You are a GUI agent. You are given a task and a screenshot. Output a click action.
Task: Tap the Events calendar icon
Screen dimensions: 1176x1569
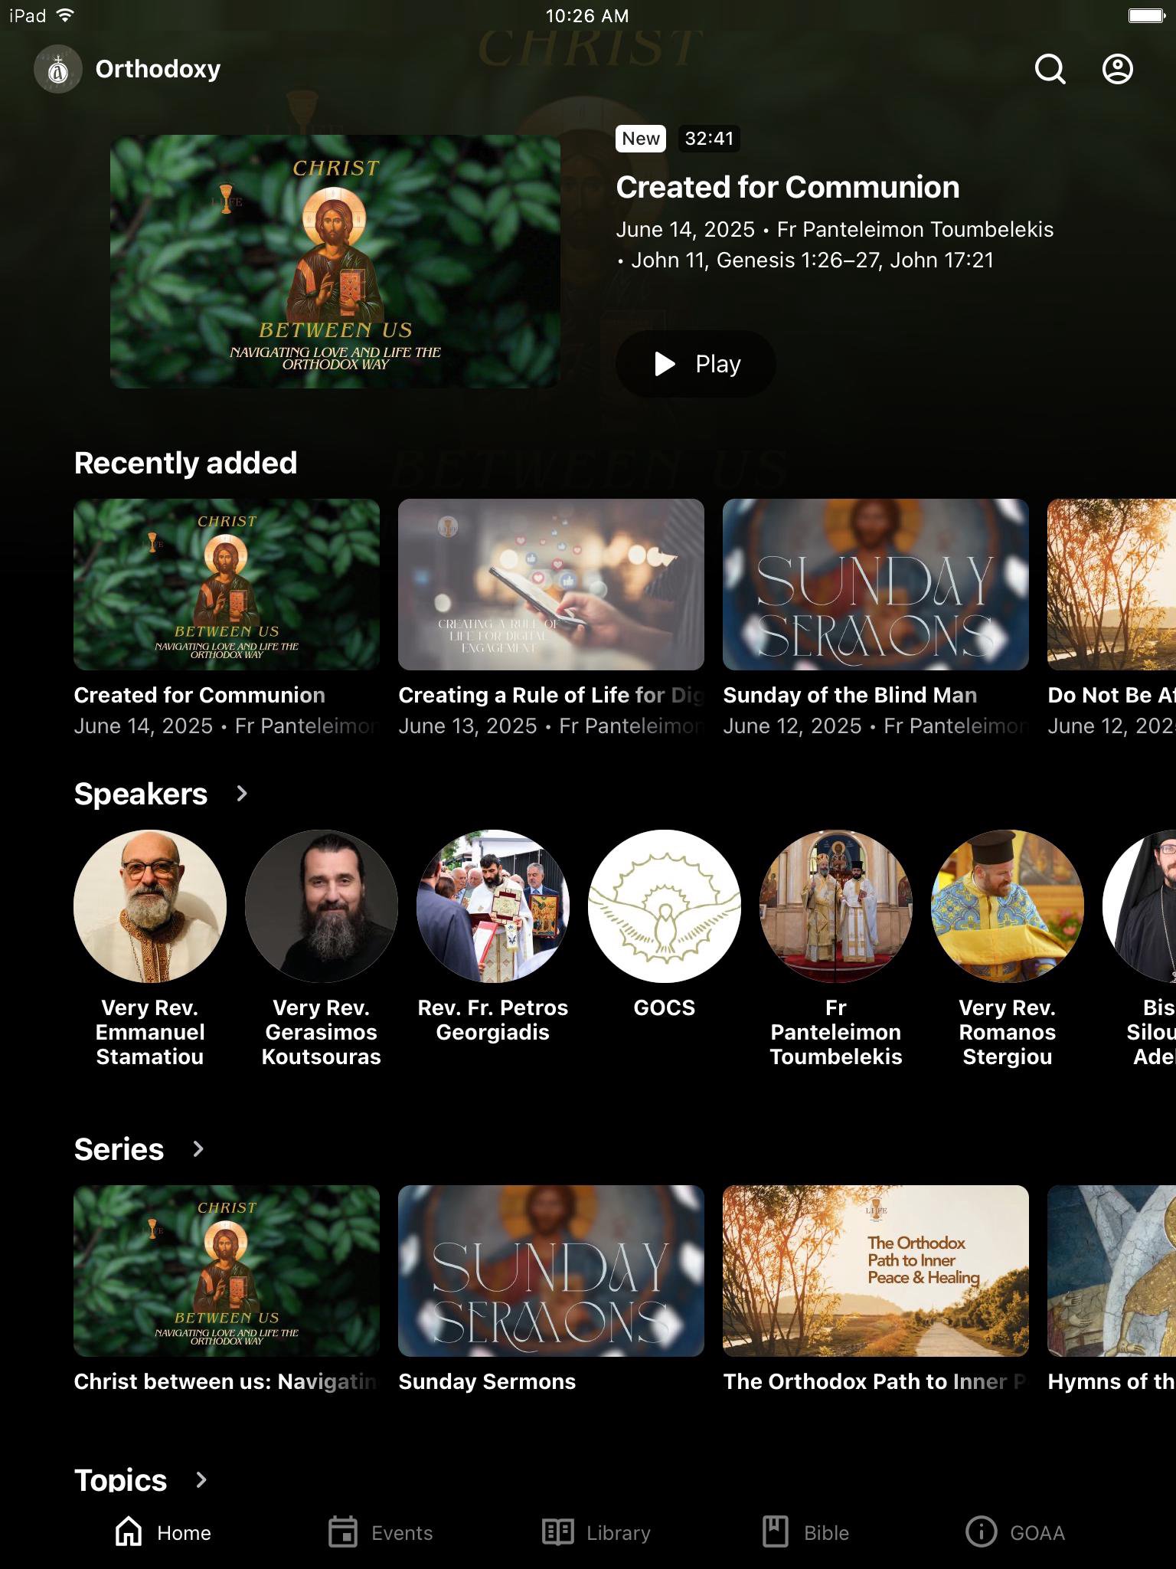pos(342,1532)
